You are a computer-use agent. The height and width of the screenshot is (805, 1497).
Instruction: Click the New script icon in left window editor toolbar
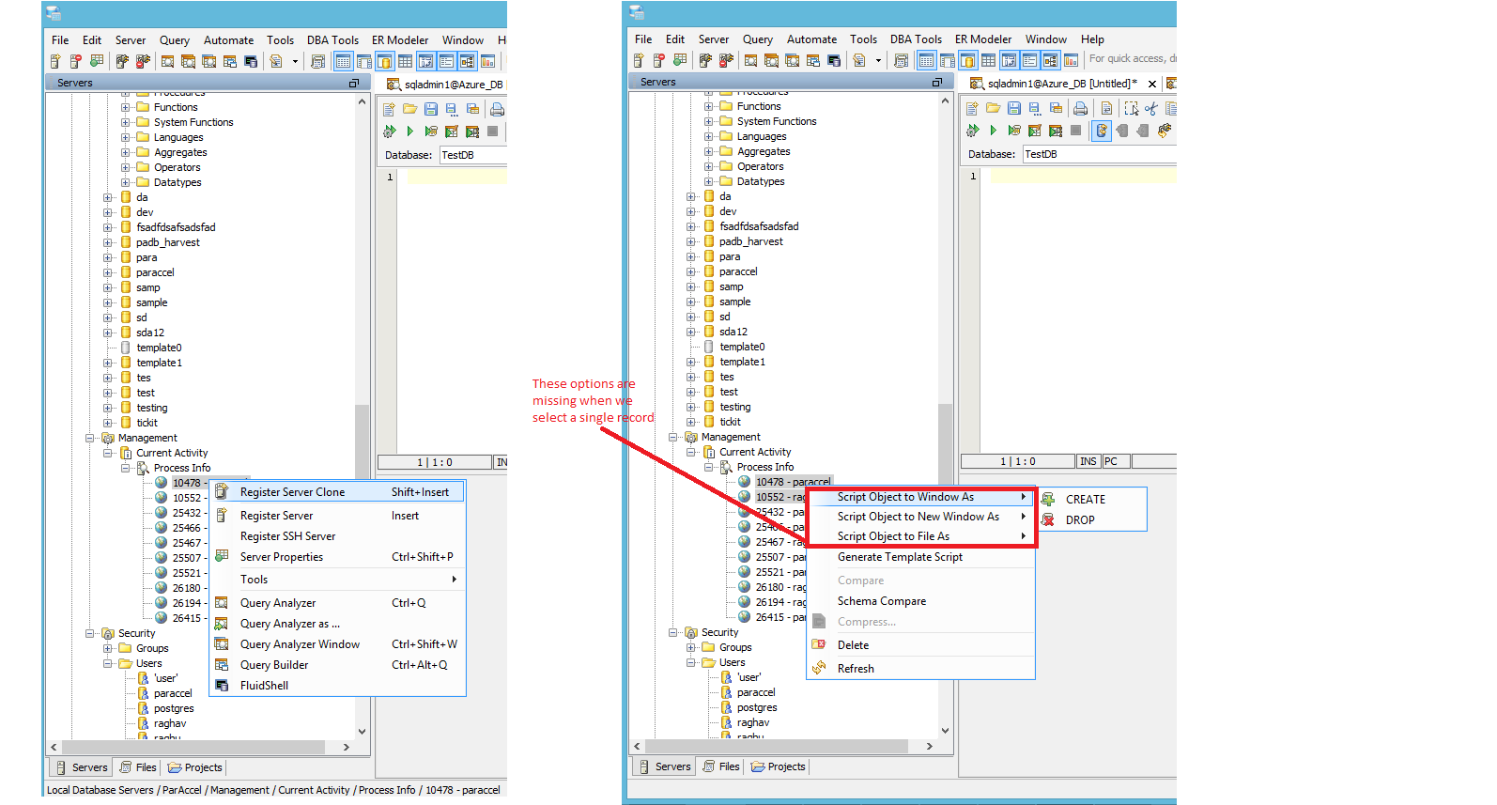(x=390, y=109)
